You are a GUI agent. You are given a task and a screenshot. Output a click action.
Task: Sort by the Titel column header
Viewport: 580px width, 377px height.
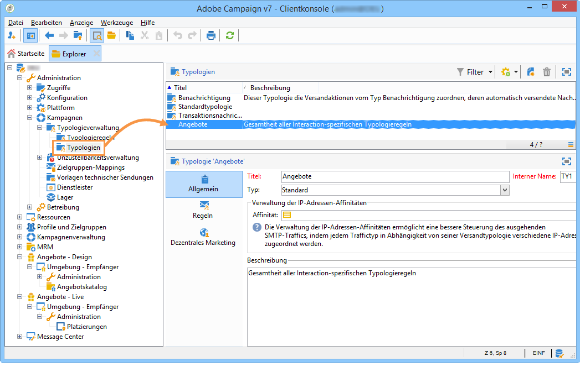[204, 88]
